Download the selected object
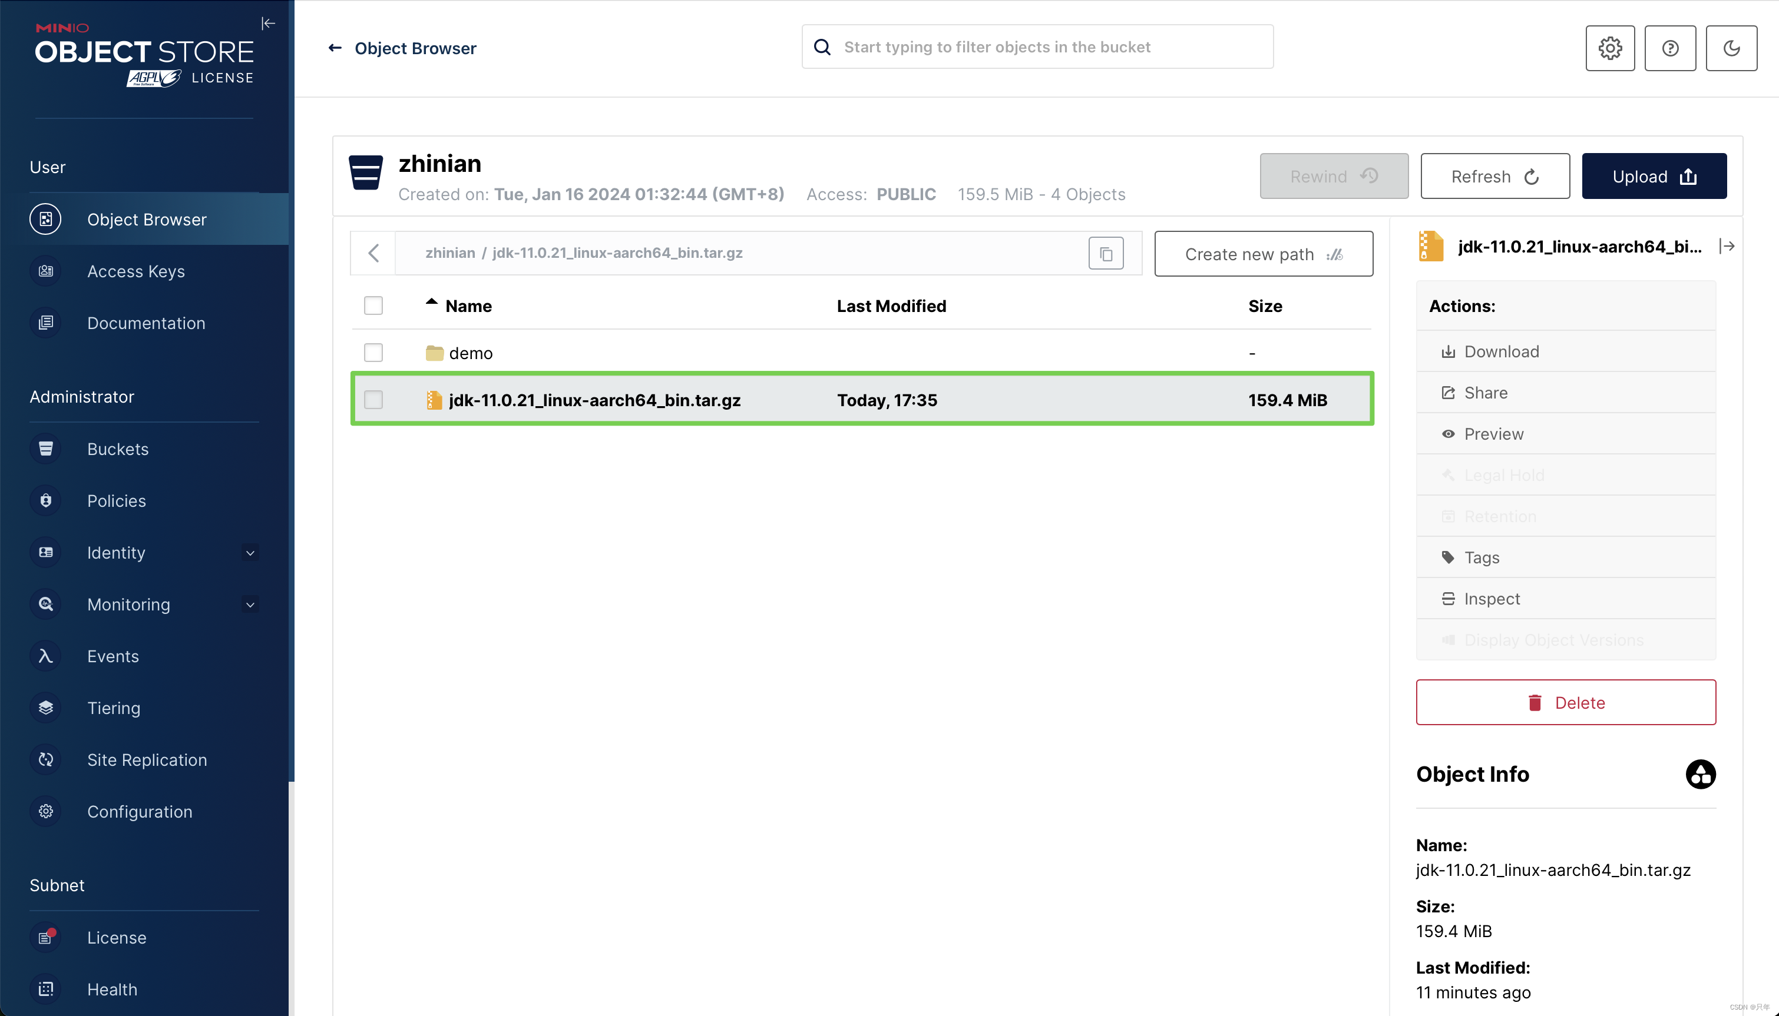Viewport: 1779px width, 1016px height. pos(1565,351)
